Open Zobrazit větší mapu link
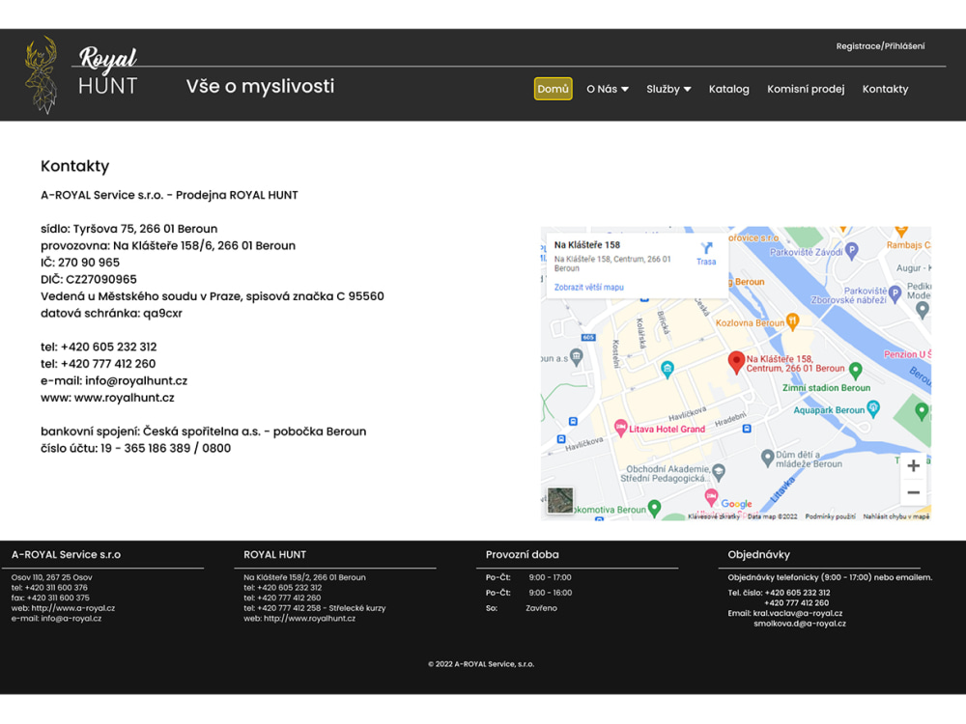The image size is (966, 724). tap(588, 287)
